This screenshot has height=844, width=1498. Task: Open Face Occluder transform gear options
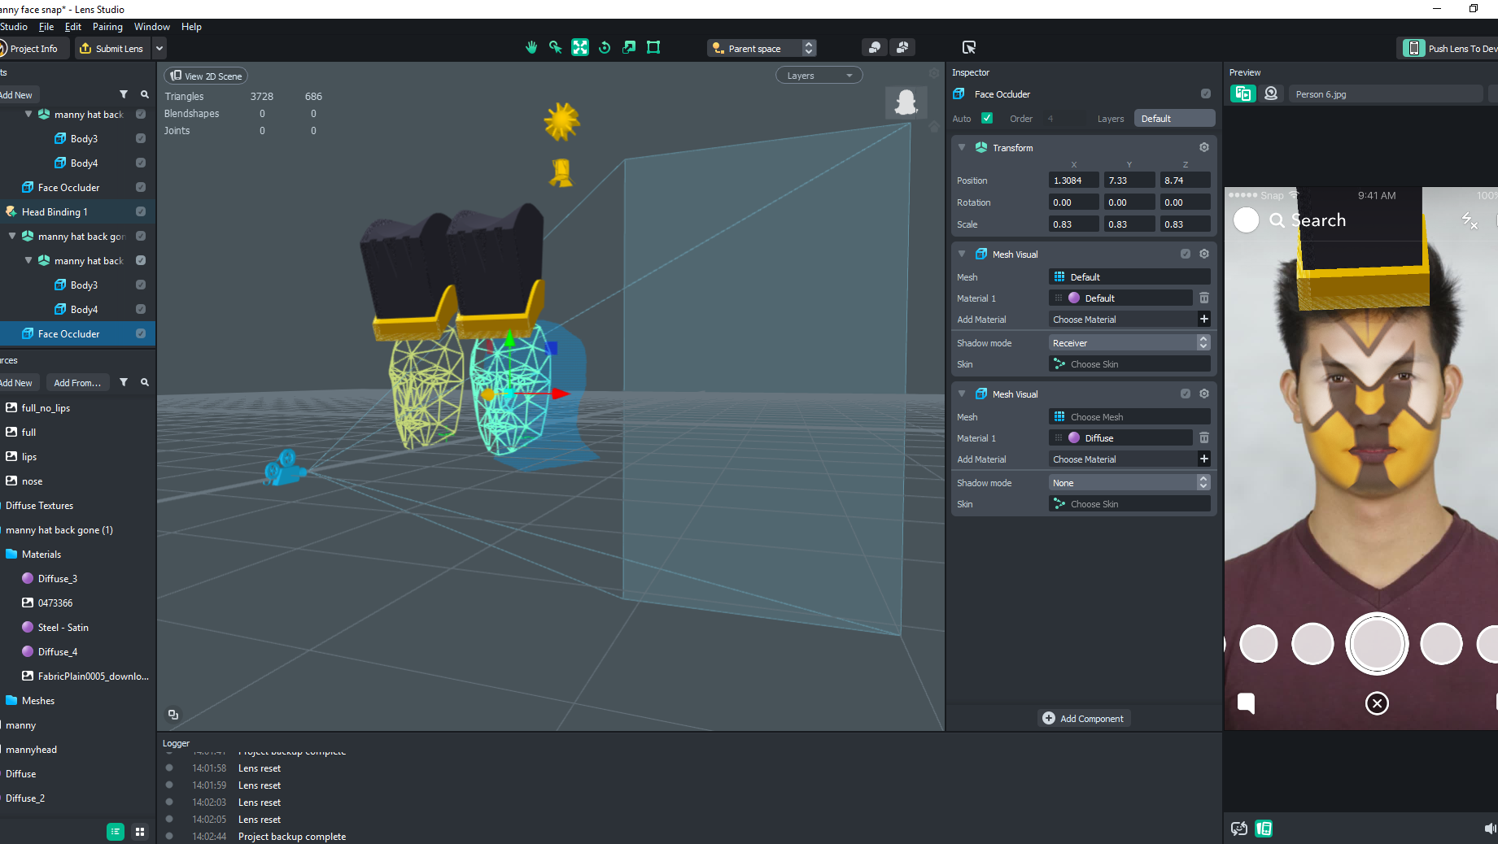coord(1203,147)
